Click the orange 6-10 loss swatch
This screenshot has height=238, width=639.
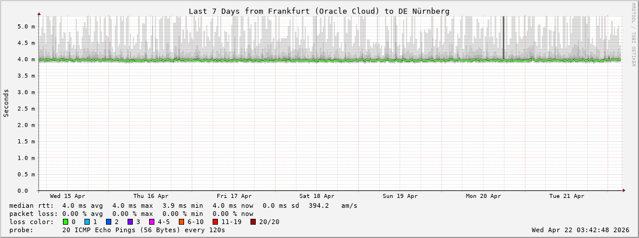pyautogui.click(x=181, y=222)
